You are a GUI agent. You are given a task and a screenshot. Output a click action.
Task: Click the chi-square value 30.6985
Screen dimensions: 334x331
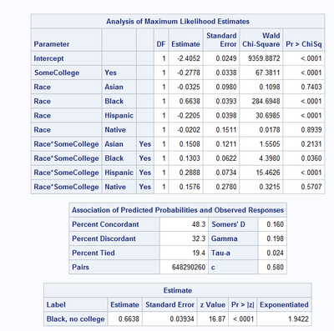[267, 116]
